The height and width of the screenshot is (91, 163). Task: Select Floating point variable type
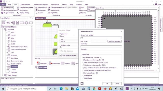point(83,76)
